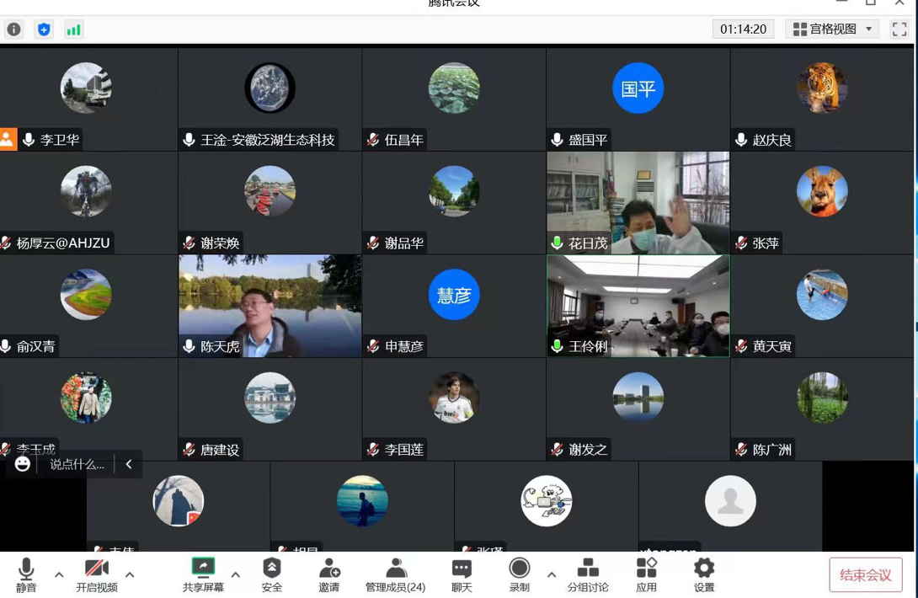Open the 安全 security options
Image resolution: width=918 pixels, height=598 pixels.
(271, 574)
